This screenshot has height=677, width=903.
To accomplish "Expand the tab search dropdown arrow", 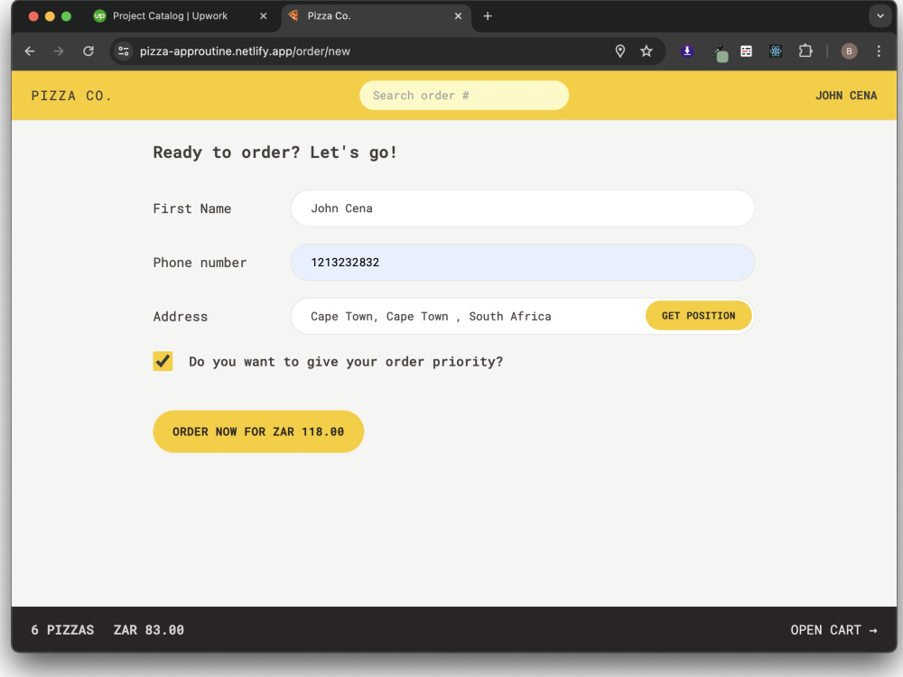I will point(880,16).
